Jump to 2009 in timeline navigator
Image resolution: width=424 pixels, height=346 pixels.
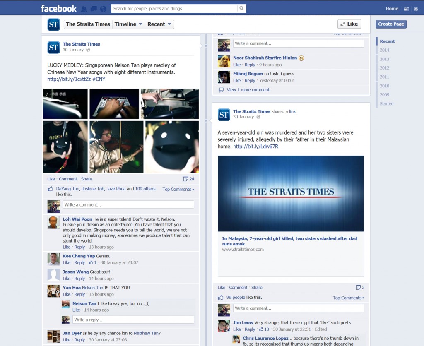[x=384, y=95]
